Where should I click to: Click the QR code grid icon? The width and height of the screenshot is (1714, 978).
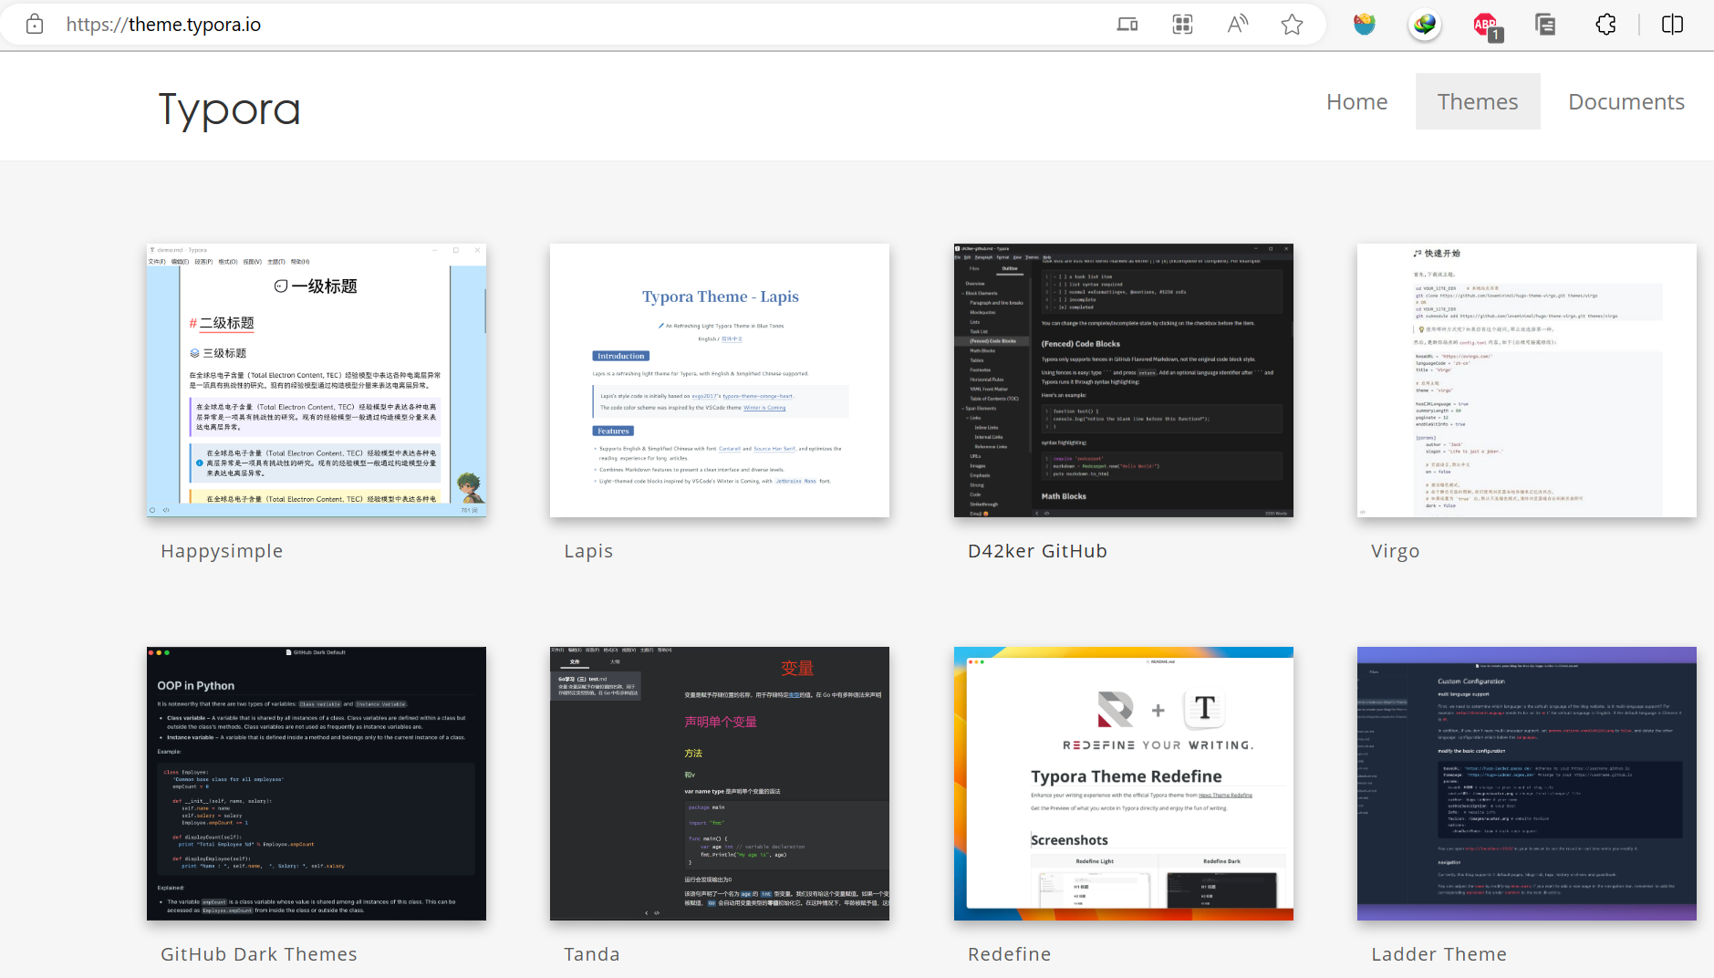click(1182, 25)
